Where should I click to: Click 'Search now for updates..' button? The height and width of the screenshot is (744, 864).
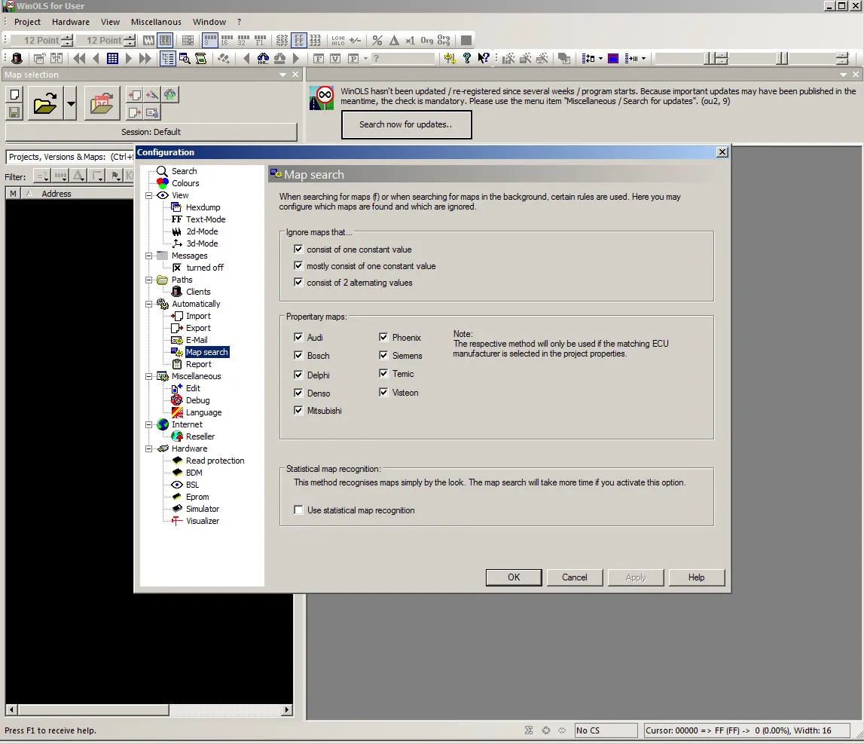click(406, 124)
